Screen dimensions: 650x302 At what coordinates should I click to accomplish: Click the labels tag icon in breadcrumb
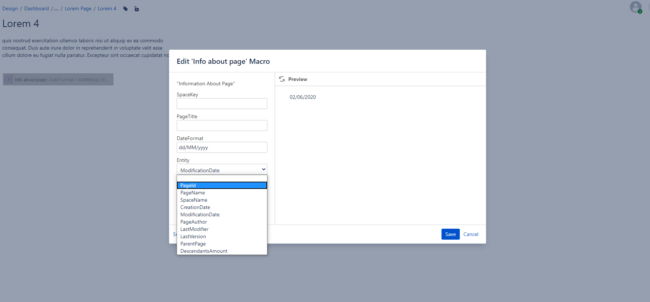pyautogui.click(x=125, y=9)
